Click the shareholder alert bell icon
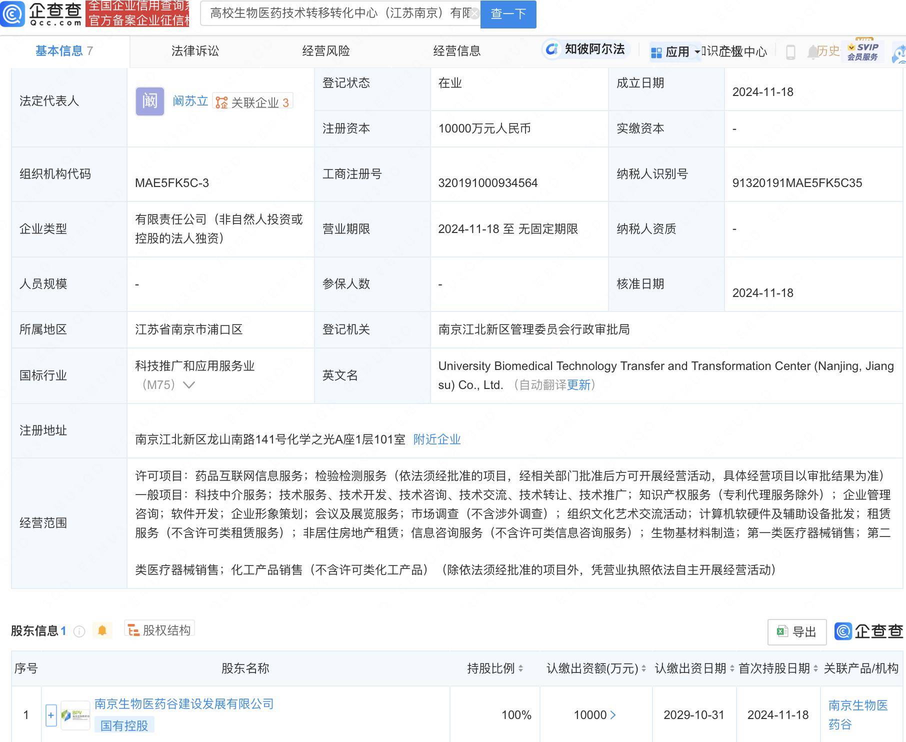Viewport: 906px width, 742px height. tap(102, 630)
